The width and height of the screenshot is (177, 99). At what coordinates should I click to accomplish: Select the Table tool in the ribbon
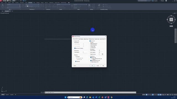[72, 5]
